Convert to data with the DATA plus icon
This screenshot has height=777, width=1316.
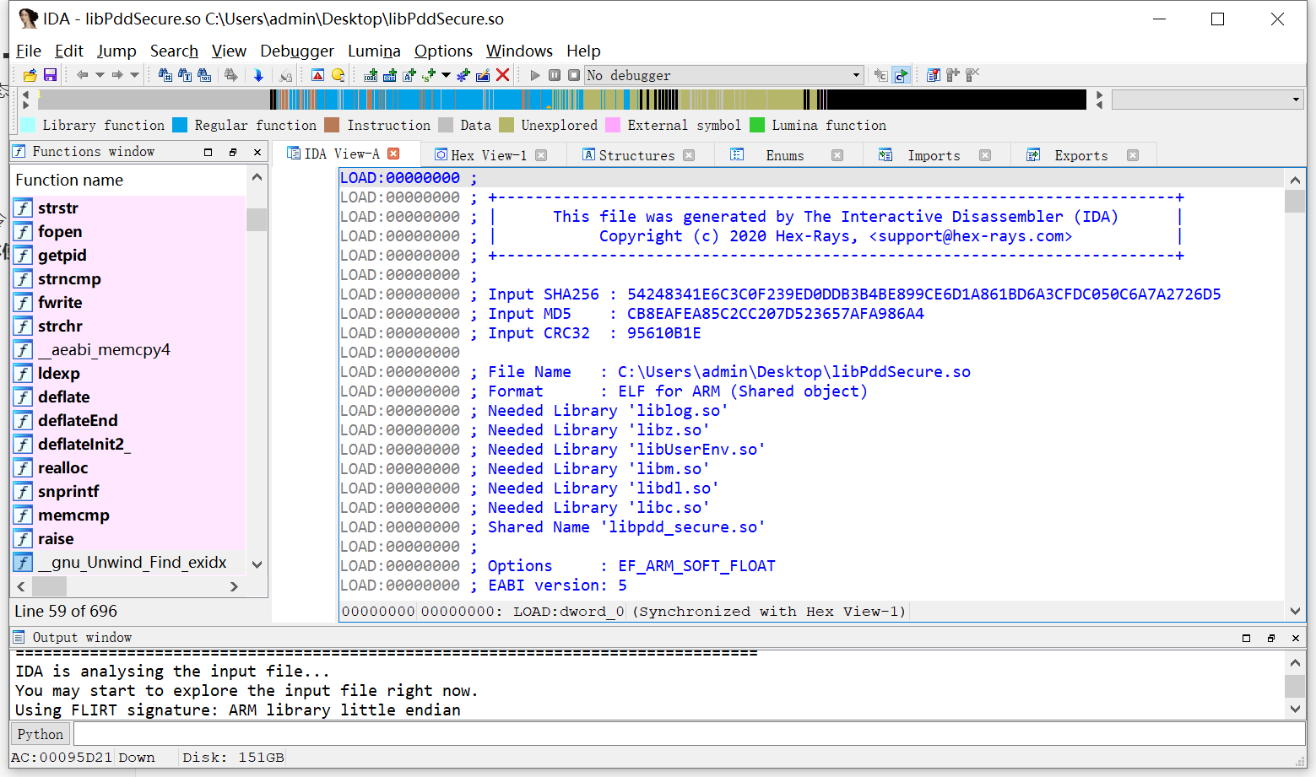[x=390, y=75]
